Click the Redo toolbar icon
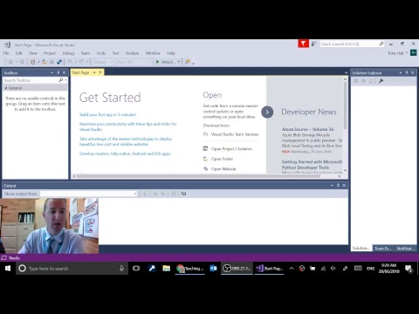This screenshot has height=314, width=419. click(81, 62)
